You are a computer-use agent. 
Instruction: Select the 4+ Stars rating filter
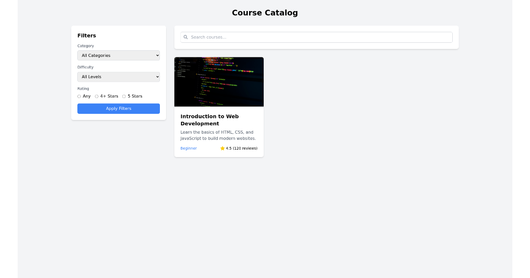[x=97, y=96]
